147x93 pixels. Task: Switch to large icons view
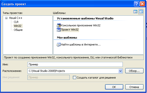135,12
